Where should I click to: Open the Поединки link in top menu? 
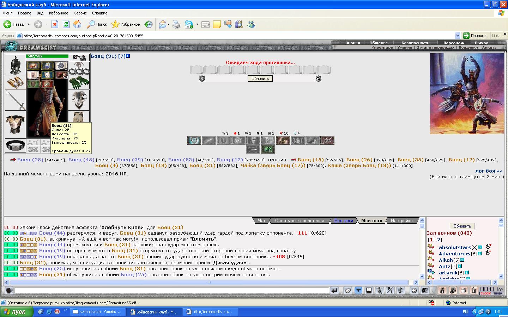click(468, 47)
